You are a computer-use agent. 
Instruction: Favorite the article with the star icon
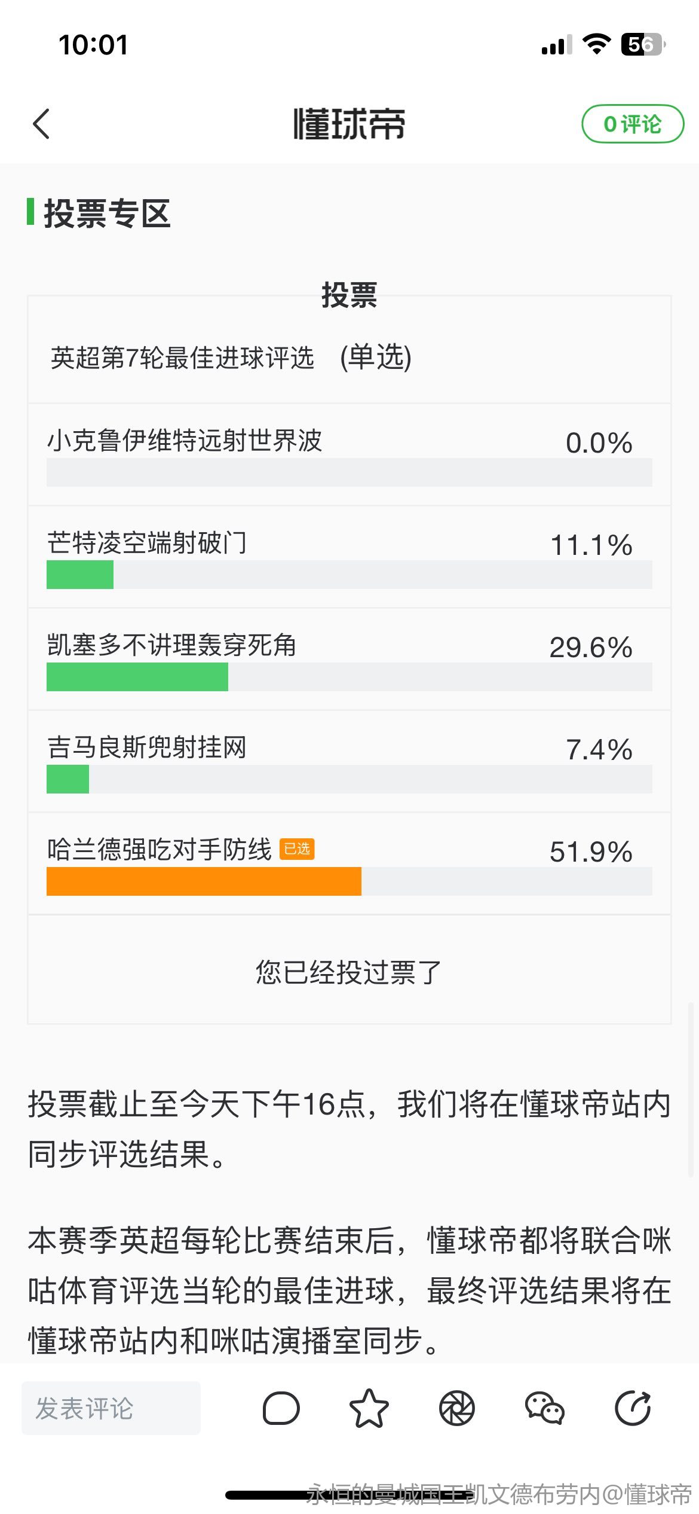coord(369,1408)
